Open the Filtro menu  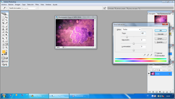37,5
